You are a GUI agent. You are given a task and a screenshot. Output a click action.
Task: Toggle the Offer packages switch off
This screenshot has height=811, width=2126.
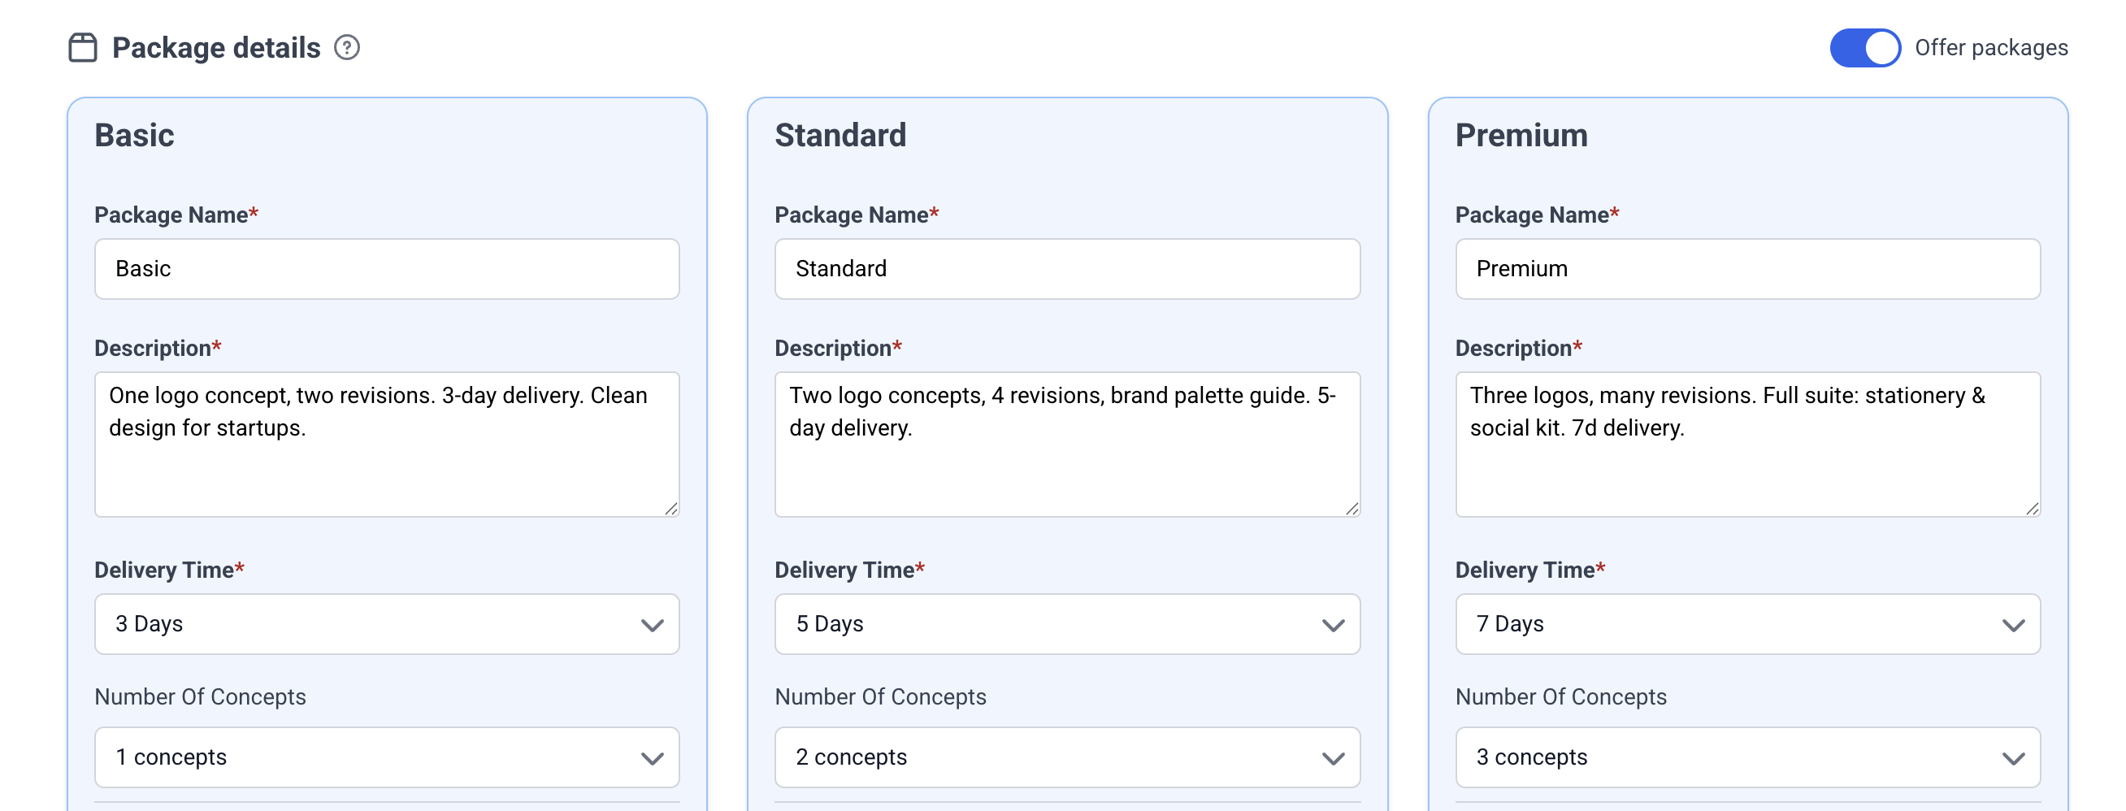tap(1864, 48)
